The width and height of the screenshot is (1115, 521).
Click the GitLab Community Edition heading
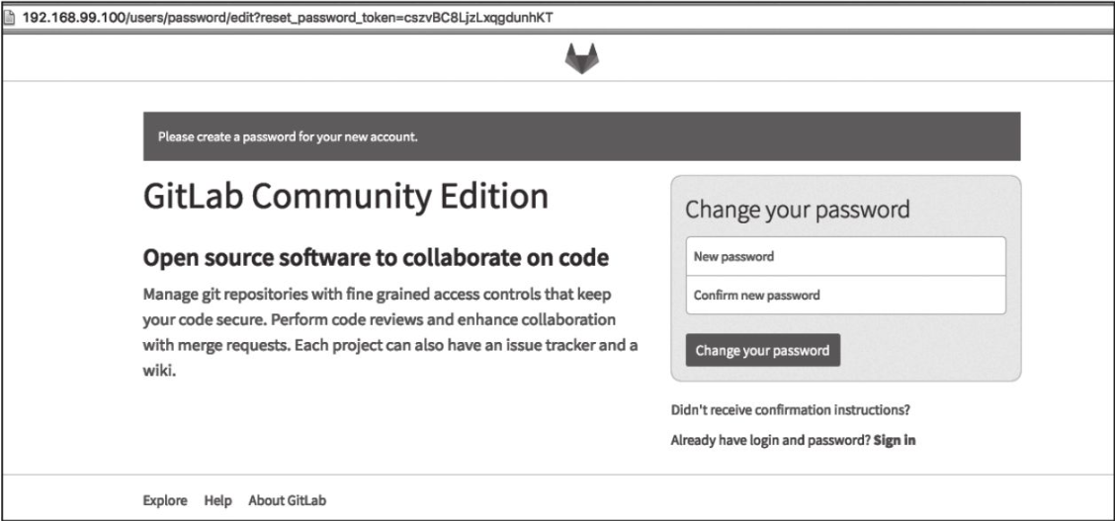346,196
